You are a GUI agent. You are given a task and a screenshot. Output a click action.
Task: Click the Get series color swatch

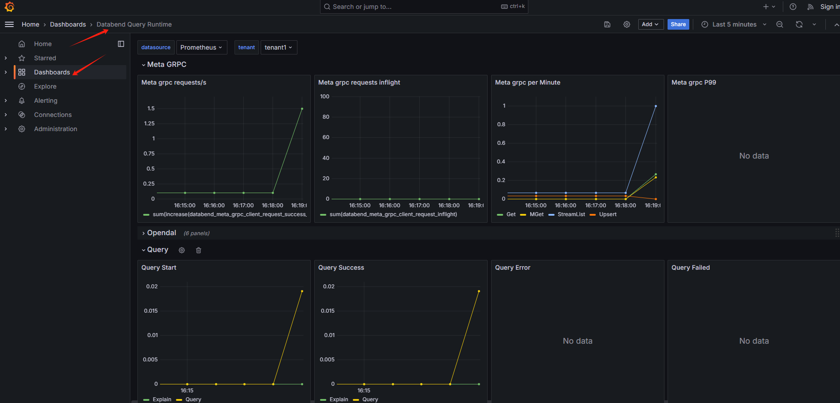[x=500, y=214]
